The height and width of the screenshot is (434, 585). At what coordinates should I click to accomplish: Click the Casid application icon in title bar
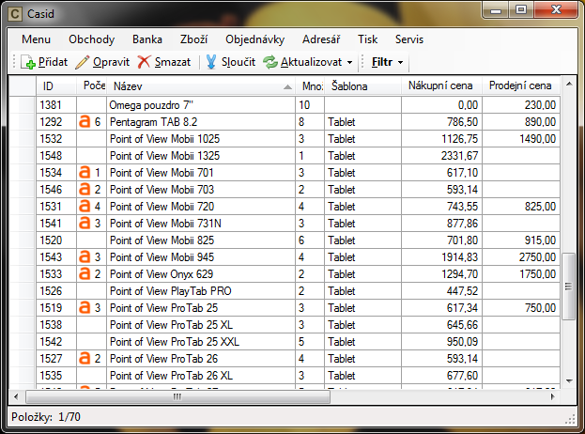coord(15,14)
